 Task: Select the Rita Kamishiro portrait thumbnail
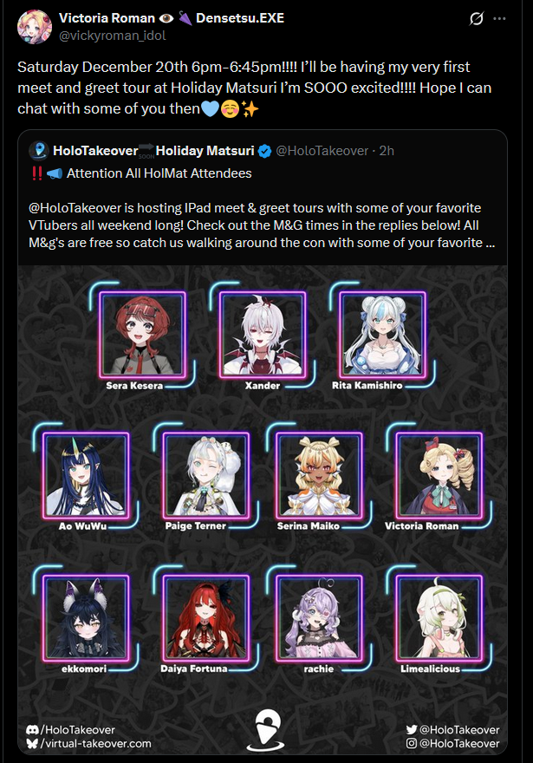pos(383,335)
